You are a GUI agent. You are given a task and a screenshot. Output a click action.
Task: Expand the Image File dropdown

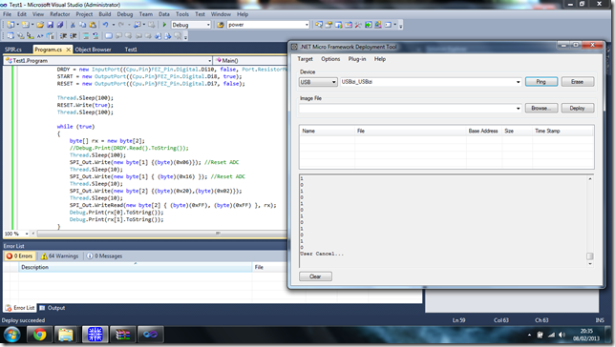(x=411, y=108)
